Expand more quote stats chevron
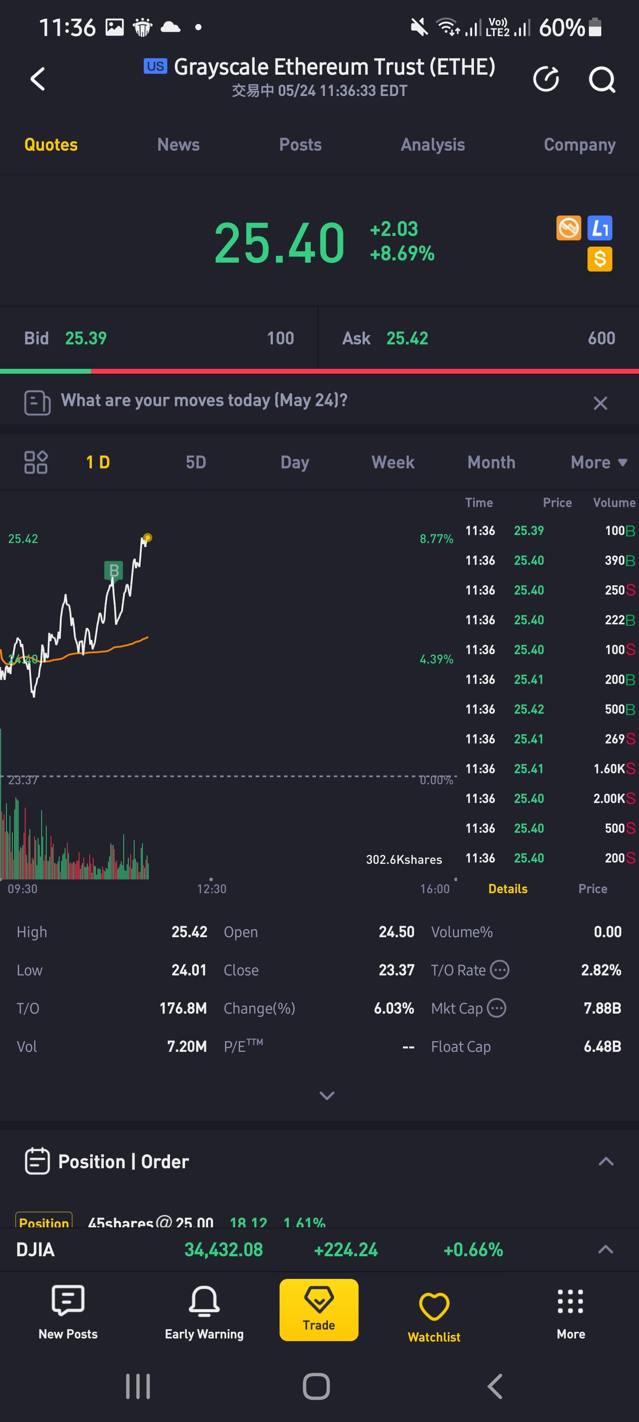The image size is (639, 1422). pos(327,1095)
